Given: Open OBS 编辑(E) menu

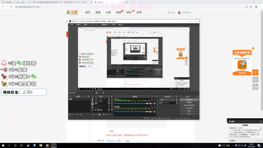Looking at the screenshot, I should (x=79, y=25).
